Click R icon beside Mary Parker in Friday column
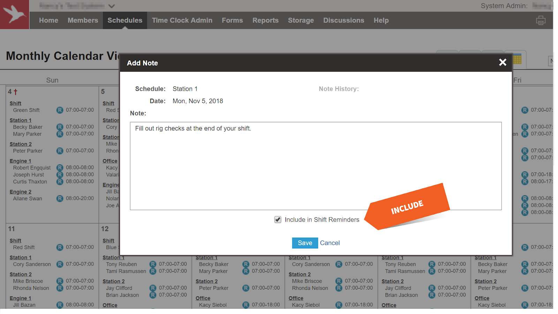The height and width of the screenshot is (314, 558). [x=525, y=271]
